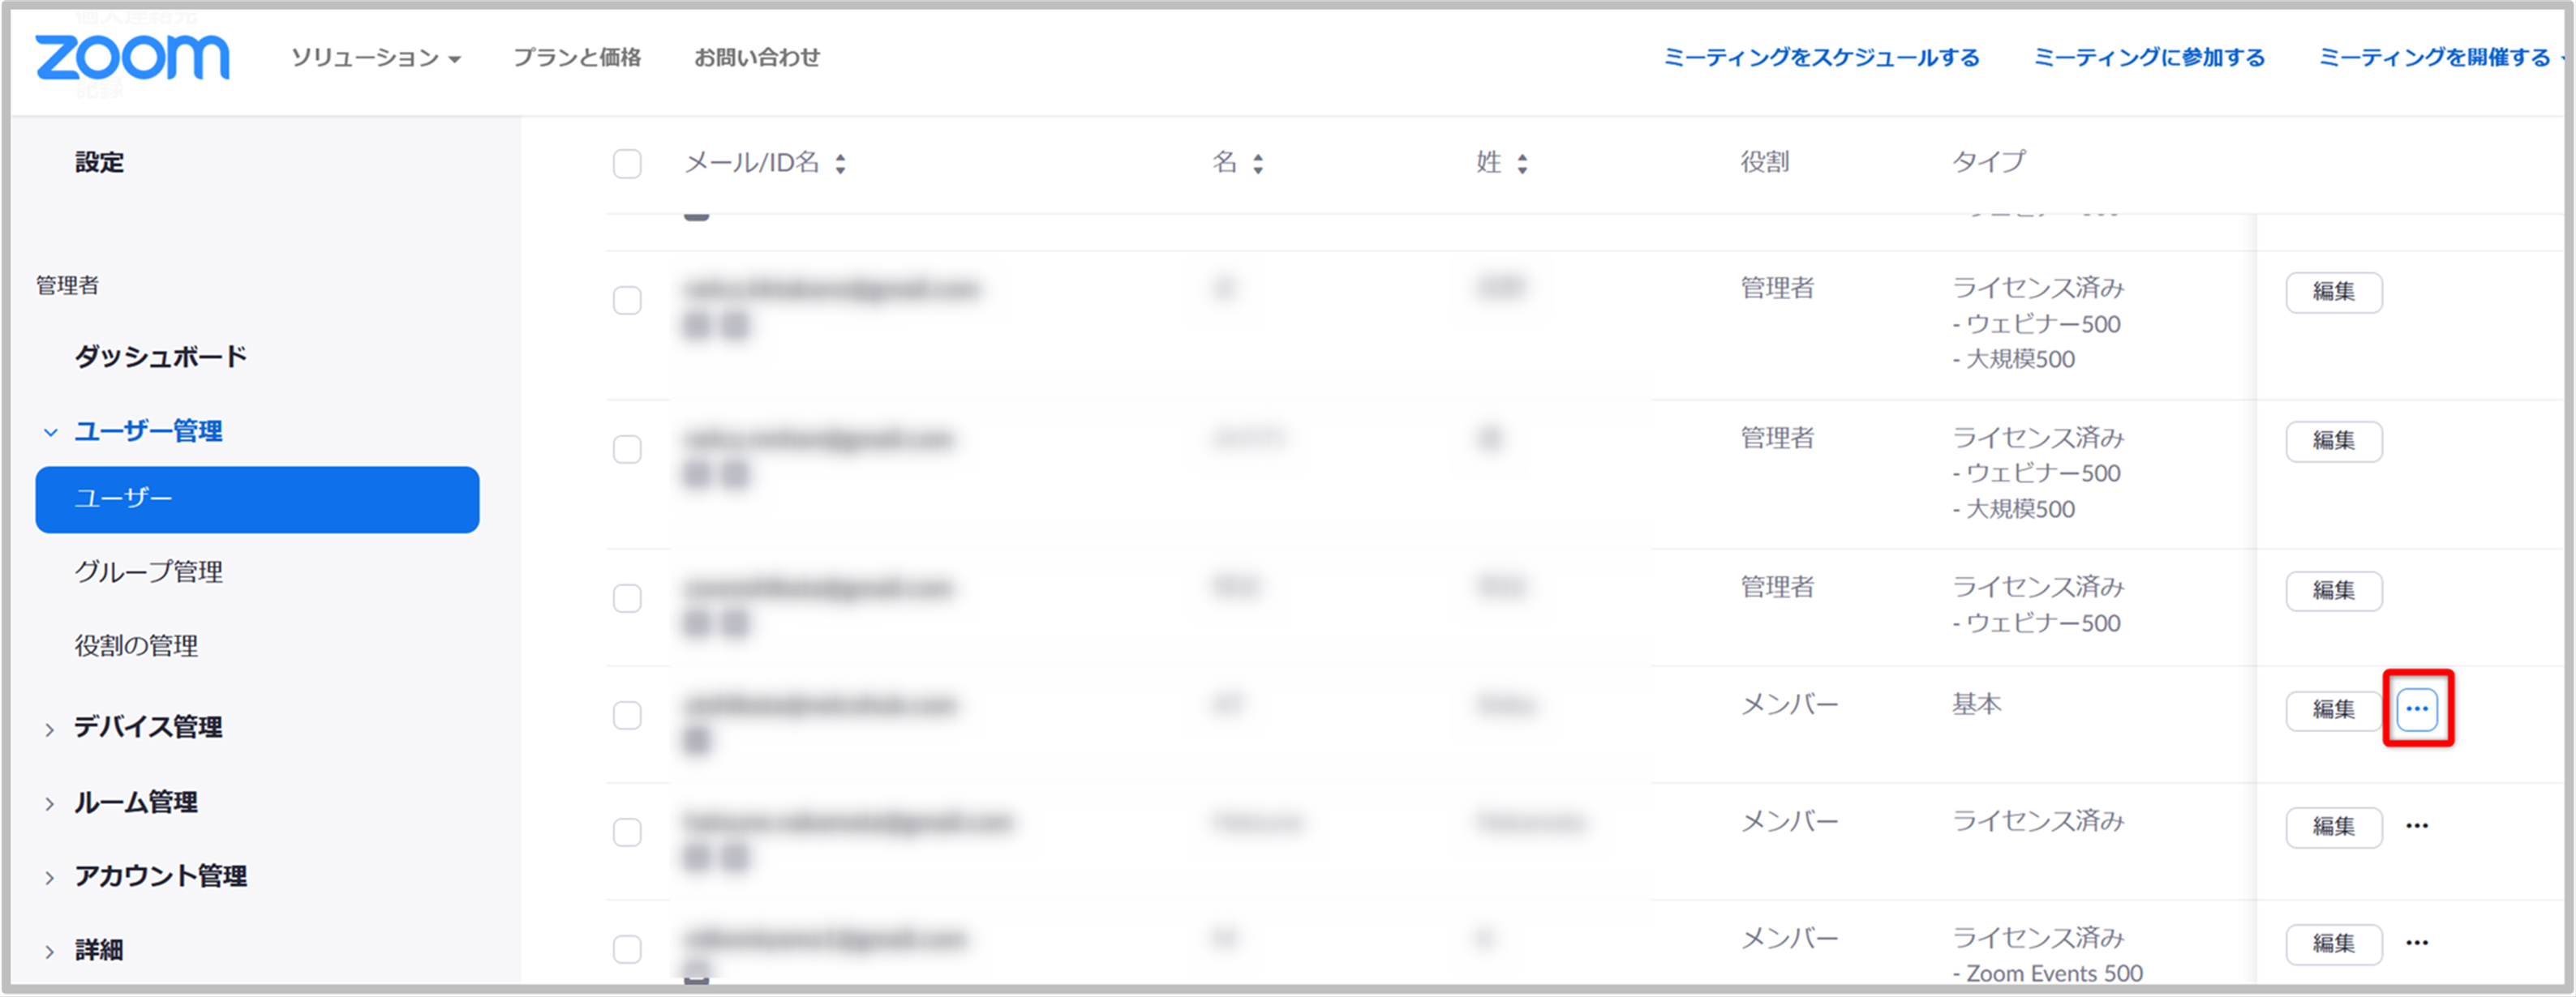Open グループ管理 in the sidebar

point(148,572)
